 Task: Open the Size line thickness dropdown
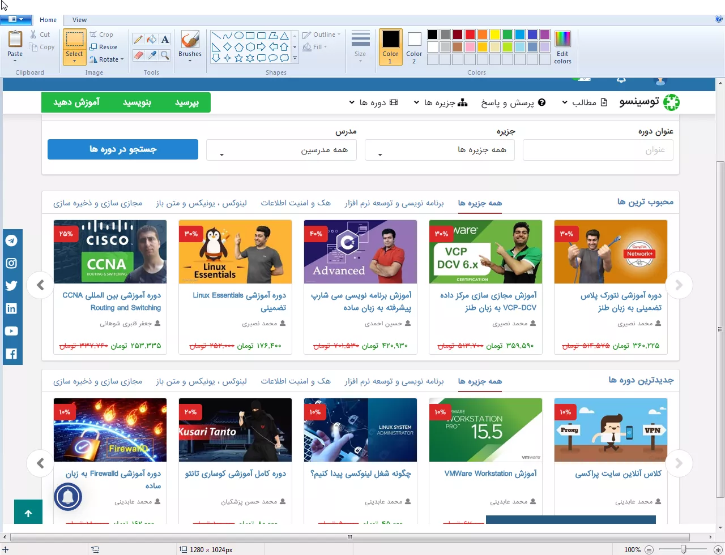click(x=360, y=46)
